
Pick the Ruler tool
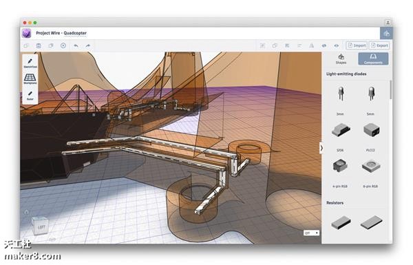click(30, 96)
